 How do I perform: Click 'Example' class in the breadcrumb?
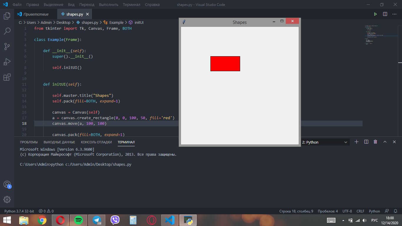tap(116, 22)
